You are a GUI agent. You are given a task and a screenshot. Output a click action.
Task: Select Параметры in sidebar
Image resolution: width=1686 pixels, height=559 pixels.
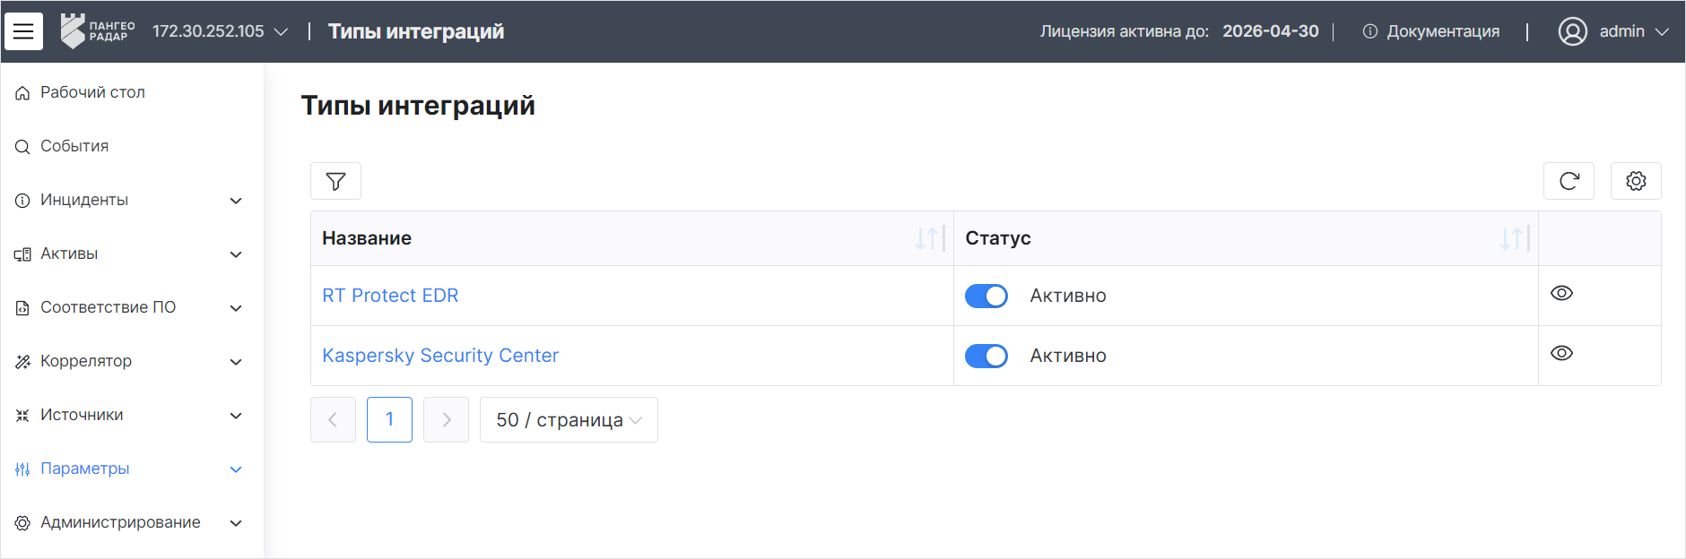(85, 469)
